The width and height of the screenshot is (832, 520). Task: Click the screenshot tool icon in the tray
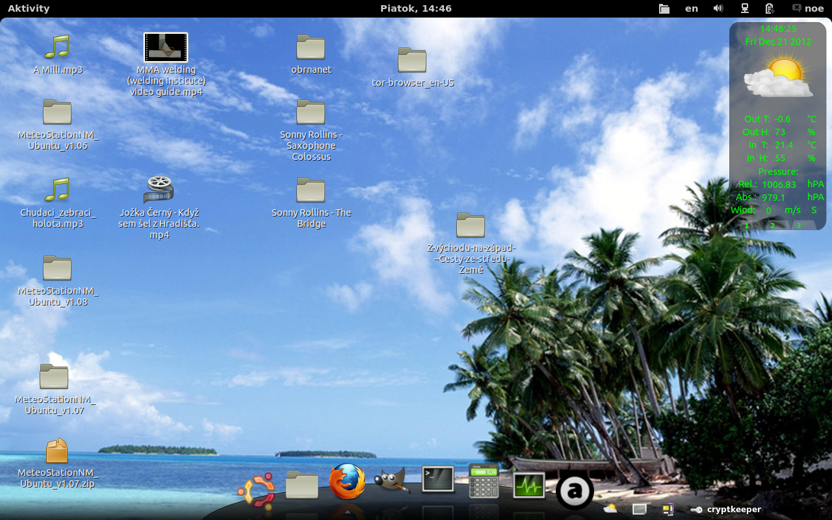tap(639, 508)
